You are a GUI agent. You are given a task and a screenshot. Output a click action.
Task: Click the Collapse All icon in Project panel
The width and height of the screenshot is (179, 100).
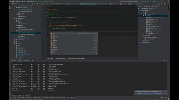(35, 4)
